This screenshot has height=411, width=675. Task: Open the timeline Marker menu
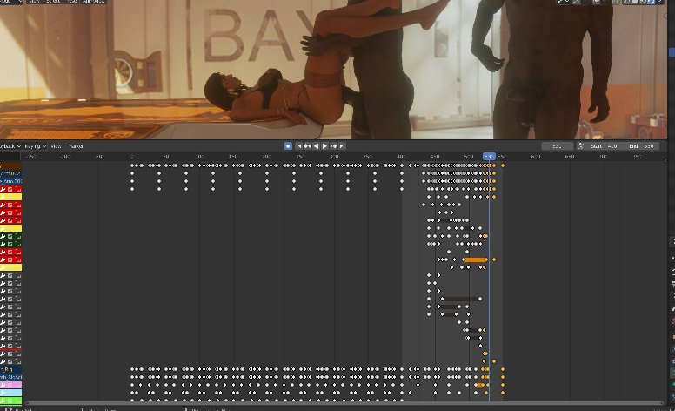[76, 146]
